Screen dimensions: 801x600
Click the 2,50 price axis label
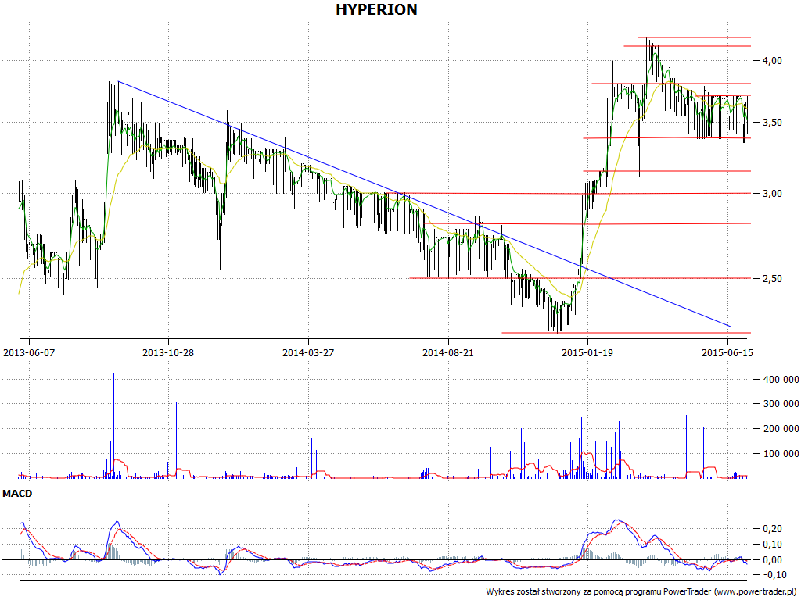[x=772, y=279]
